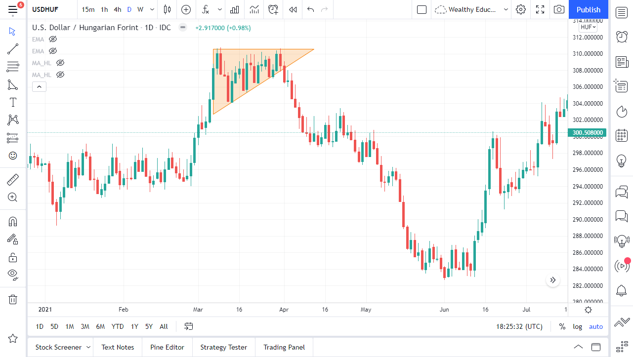Click the compare or add symbol icon
The image size is (633, 357).
click(186, 9)
